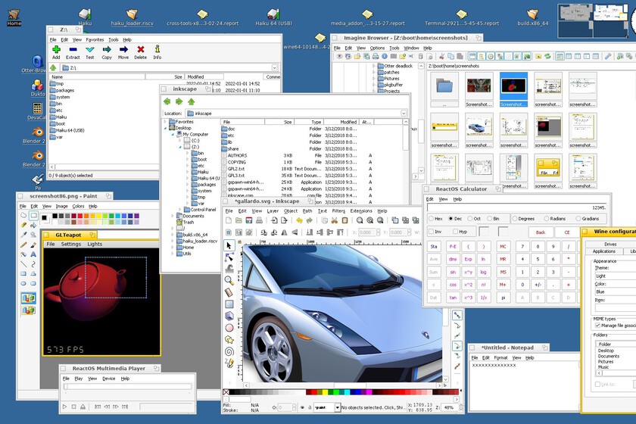Click the Delete red X icon in the Z:\ window
This screenshot has height=424, width=636.
[x=140, y=49]
